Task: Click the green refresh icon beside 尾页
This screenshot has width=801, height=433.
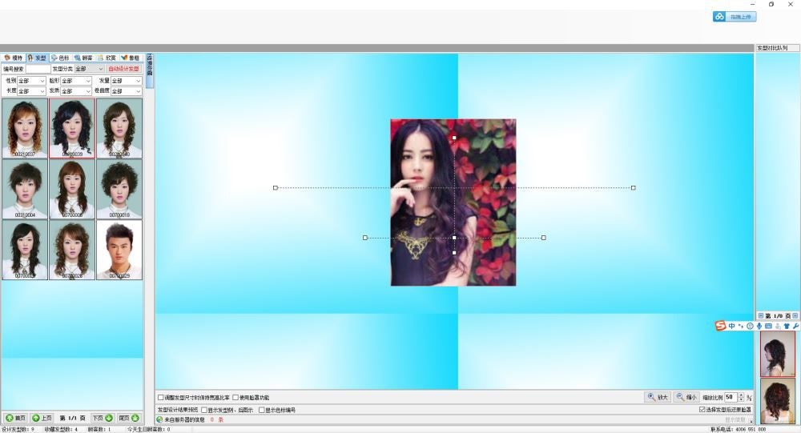Action: 135,418
